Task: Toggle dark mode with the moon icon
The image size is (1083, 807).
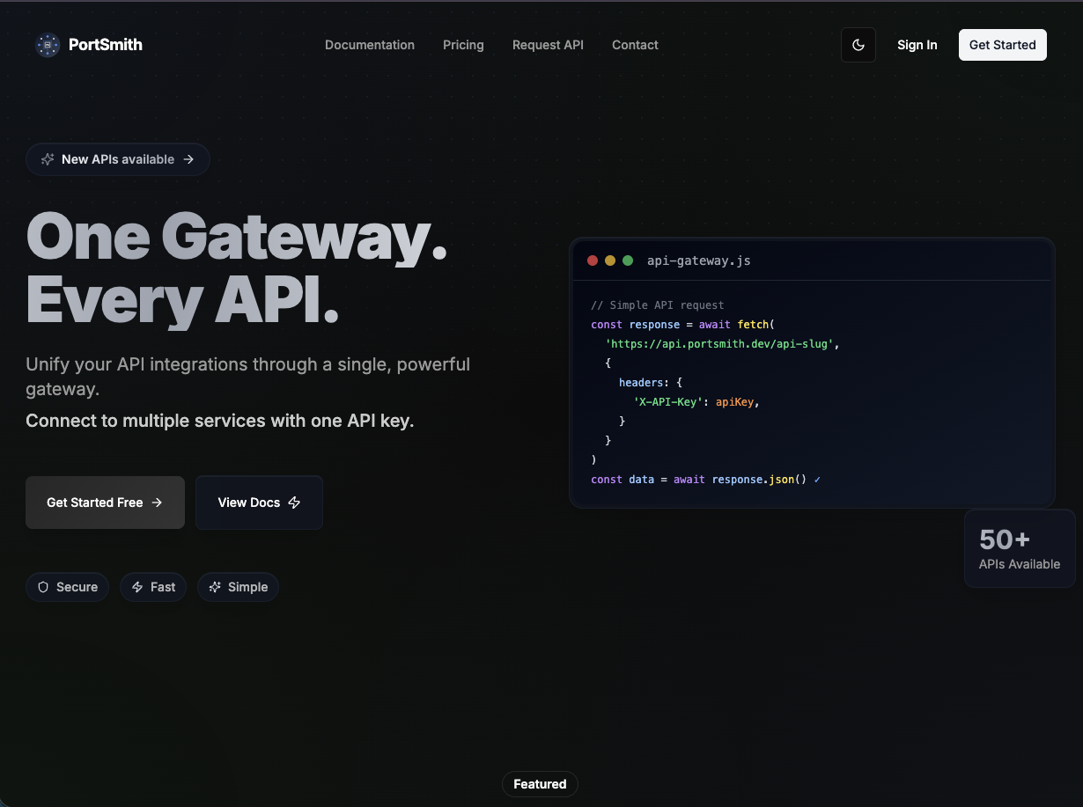Action: click(858, 45)
